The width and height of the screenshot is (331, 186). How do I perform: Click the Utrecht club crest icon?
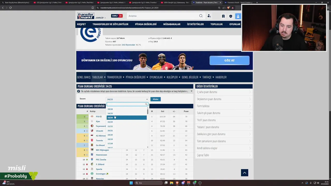coord(92,131)
